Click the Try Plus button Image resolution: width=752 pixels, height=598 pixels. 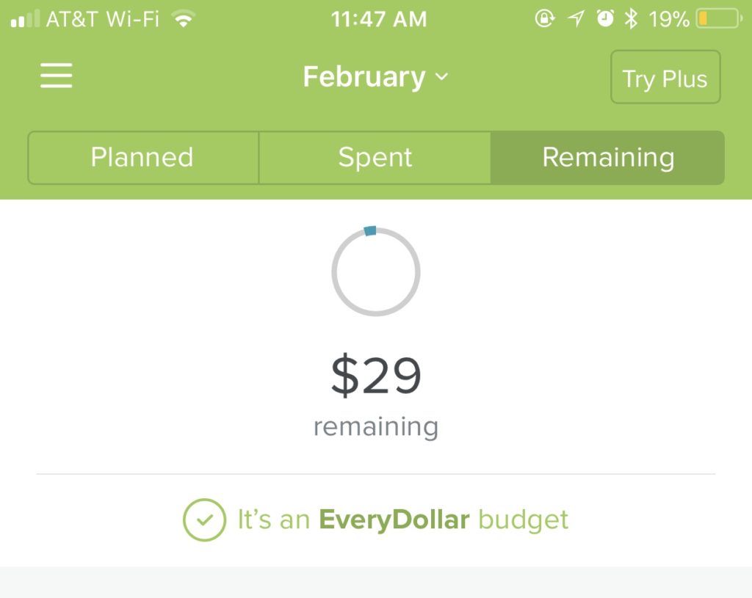[665, 77]
